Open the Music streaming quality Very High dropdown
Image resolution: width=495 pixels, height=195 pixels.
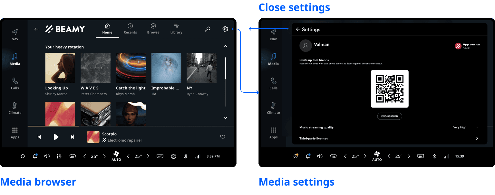(466, 127)
